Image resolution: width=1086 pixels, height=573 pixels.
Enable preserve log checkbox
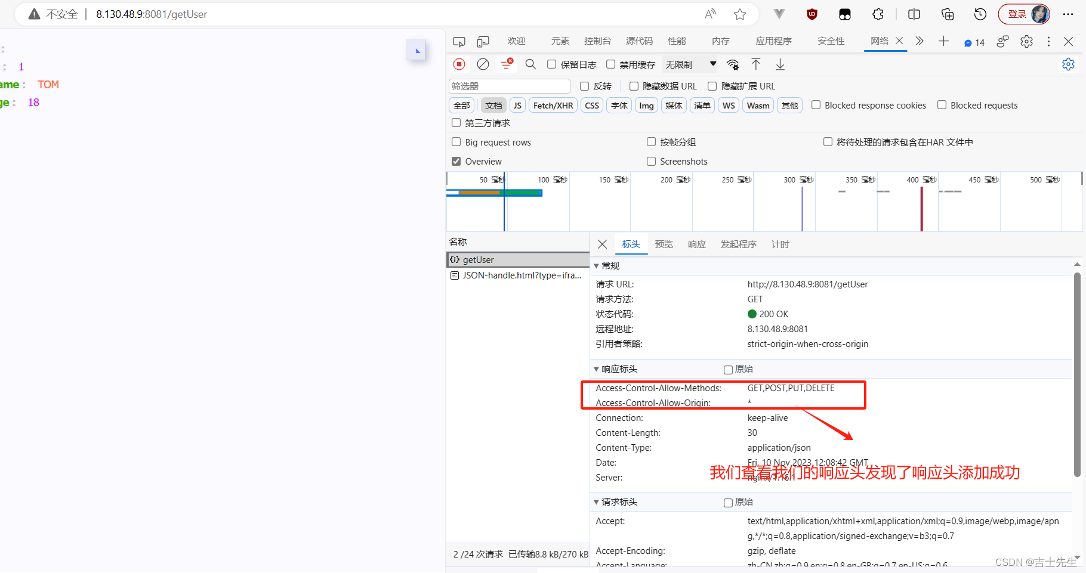pos(551,64)
